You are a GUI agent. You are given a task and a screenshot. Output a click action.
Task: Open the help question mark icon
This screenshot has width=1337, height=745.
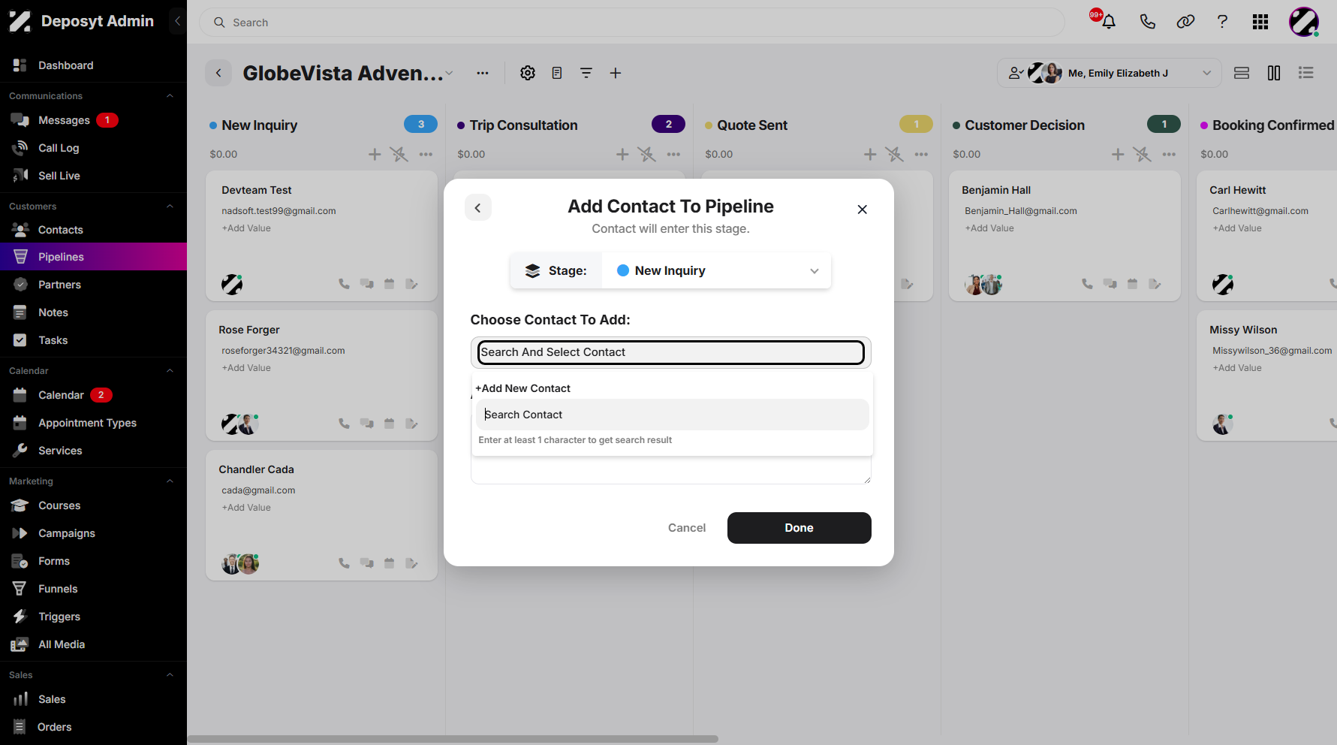[x=1222, y=22]
